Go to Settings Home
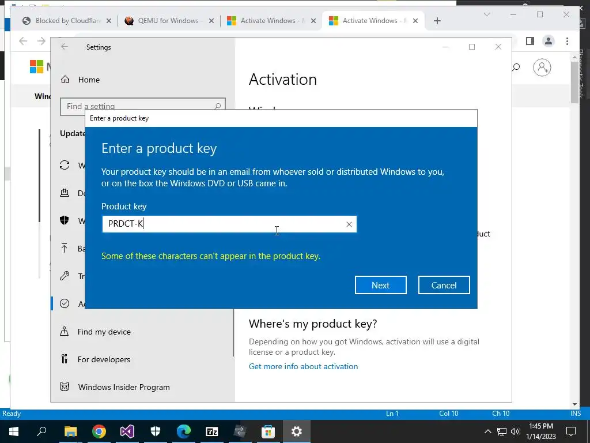Screen dimensions: 590x443 point(89,80)
